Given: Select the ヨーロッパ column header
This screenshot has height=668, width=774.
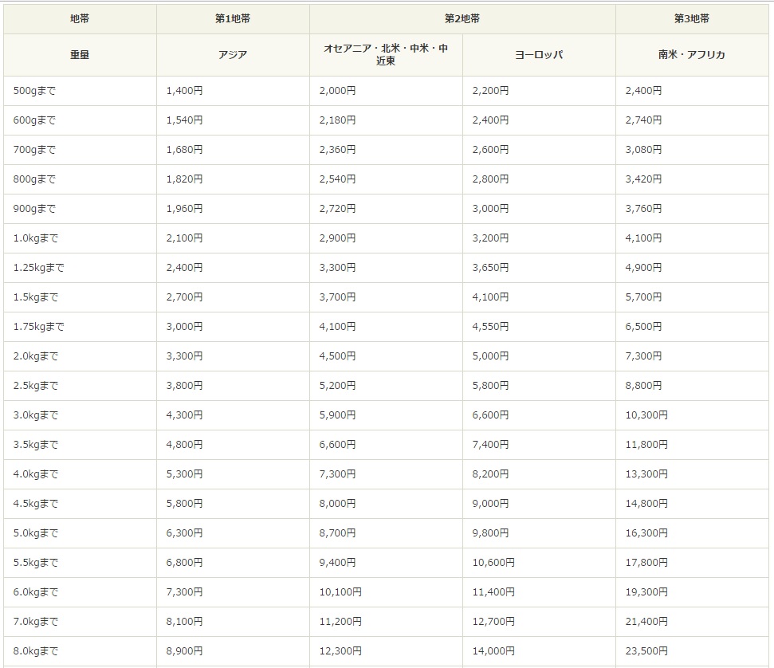Looking at the screenshot, I should (x=539, y=55).
